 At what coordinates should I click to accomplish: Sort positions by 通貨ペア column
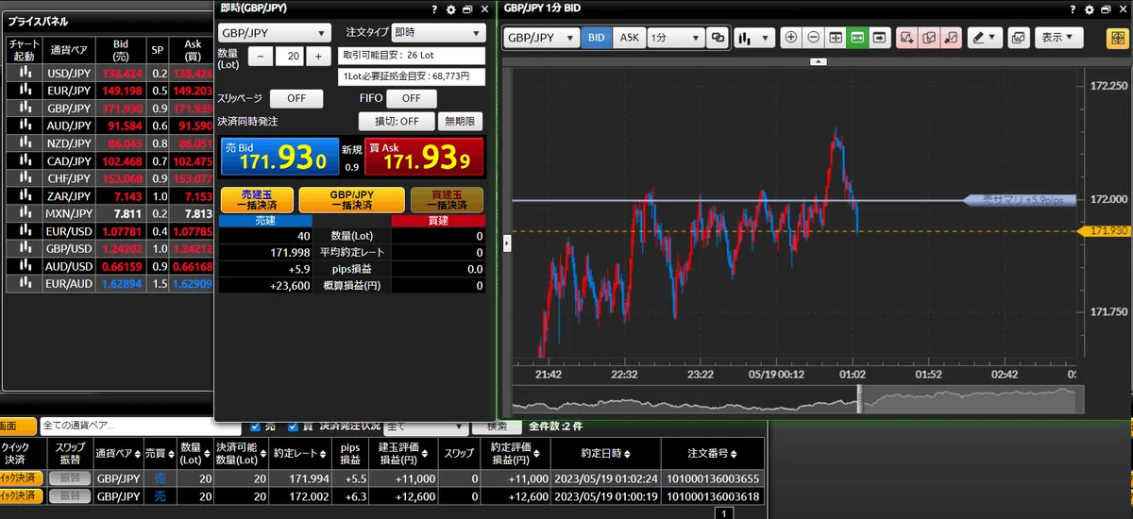coord(118,453)
